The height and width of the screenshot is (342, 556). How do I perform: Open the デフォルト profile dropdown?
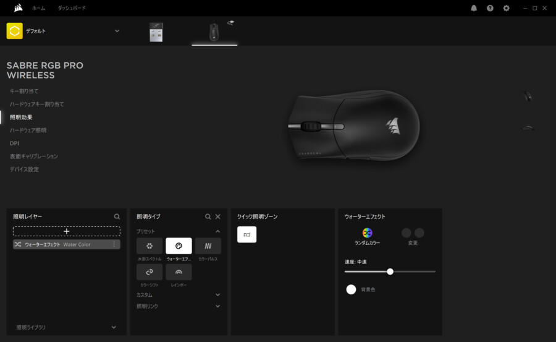point(117,31)
